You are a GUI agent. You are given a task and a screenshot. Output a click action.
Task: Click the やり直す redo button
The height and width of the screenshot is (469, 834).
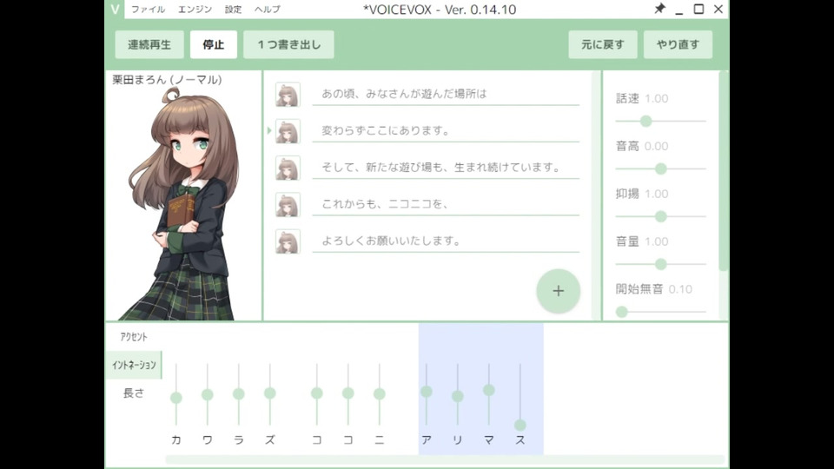(678, 44)
